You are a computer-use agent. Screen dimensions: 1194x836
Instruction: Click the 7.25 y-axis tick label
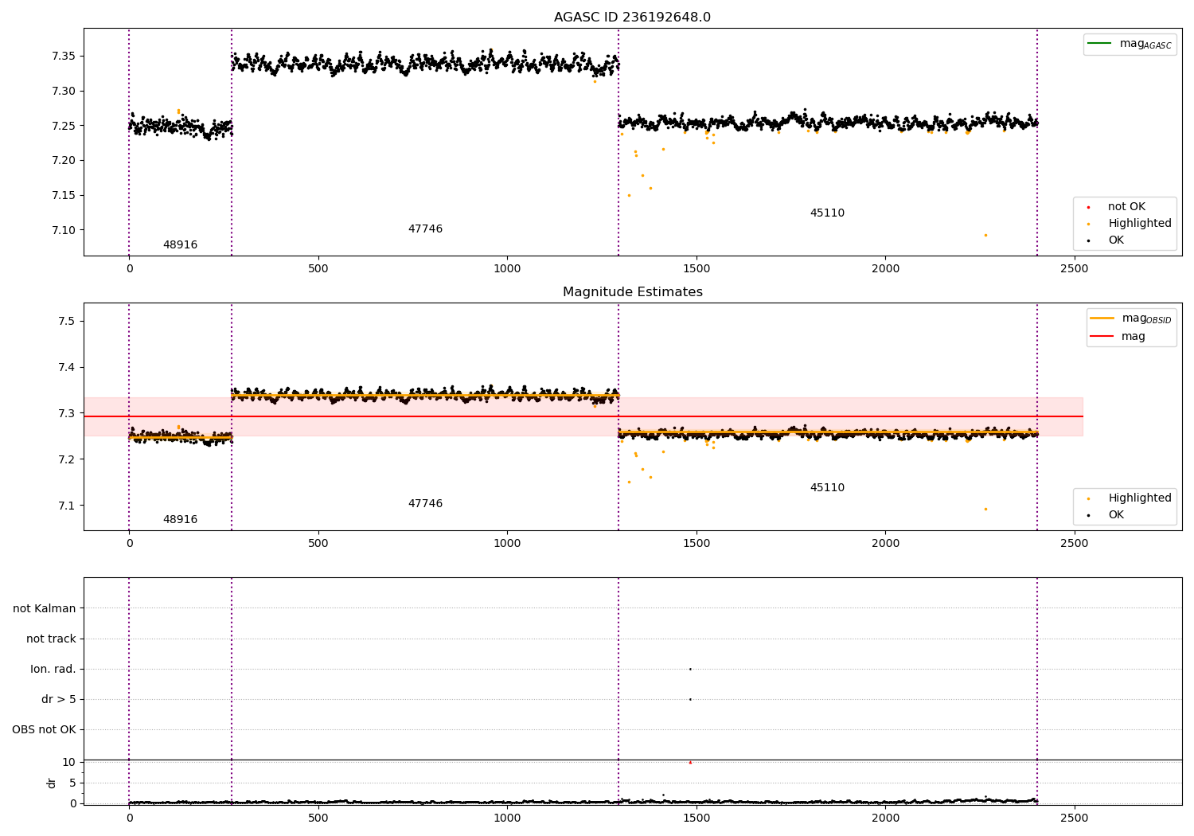tap(63, 126)
